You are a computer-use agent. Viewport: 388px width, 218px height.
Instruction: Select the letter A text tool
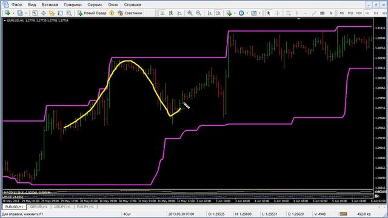[331, 13]
